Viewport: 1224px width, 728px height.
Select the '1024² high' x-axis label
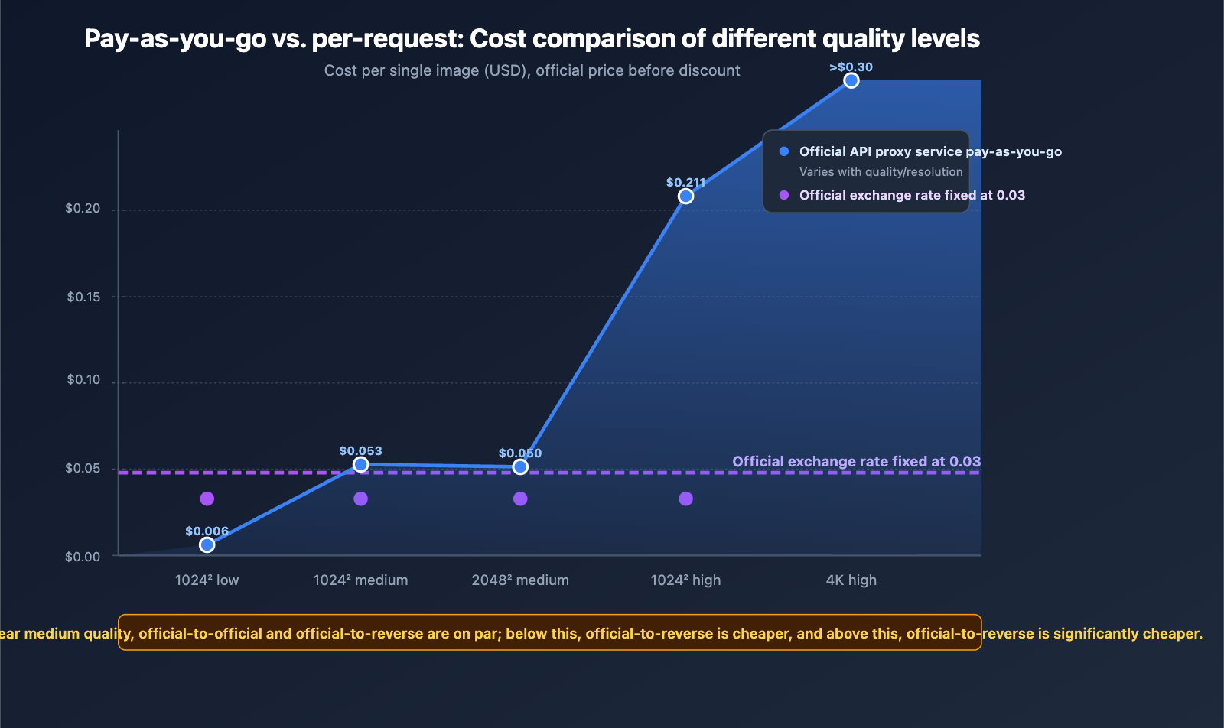685,580
